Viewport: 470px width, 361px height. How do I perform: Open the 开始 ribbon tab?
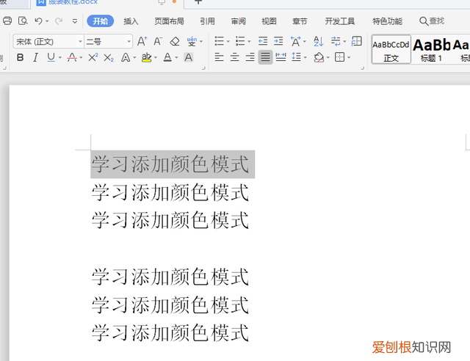pyautogui.click(x=100, y=21)
